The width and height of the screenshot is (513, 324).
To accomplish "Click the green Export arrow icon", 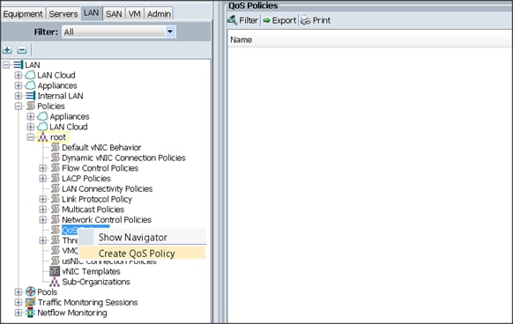I will point(267,20).
